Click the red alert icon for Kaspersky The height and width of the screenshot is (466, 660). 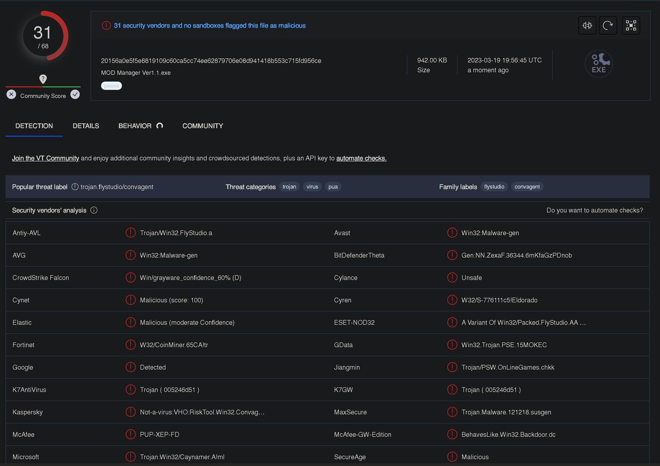pos(130,412)
